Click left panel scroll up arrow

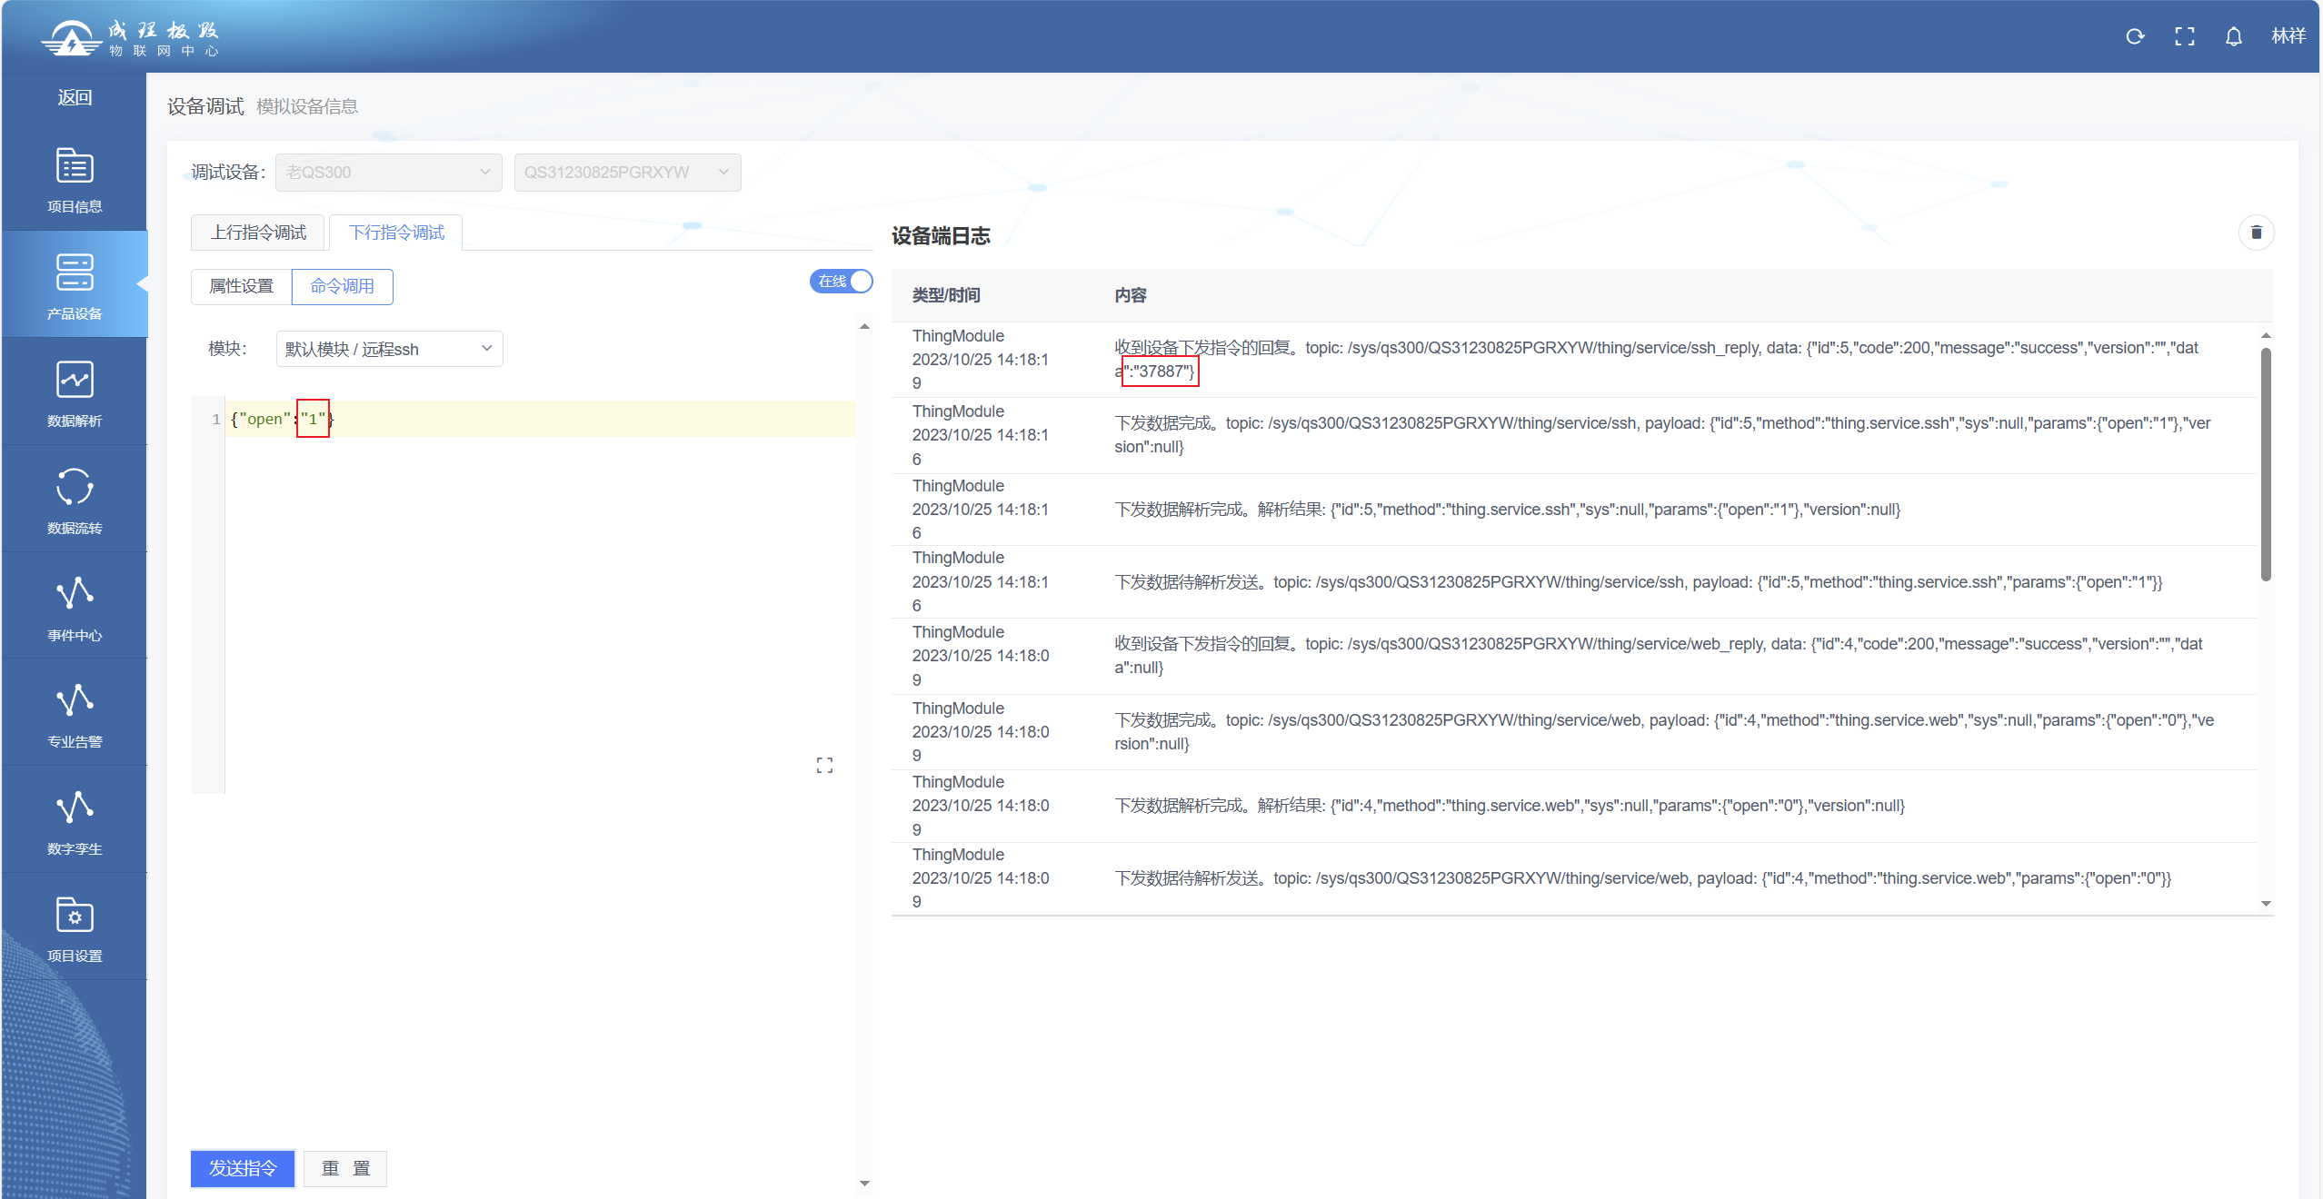(x=864, y=326)
